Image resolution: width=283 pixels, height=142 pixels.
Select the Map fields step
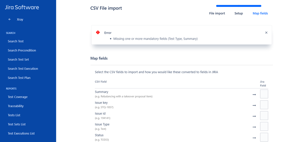(x=260, y=13)
